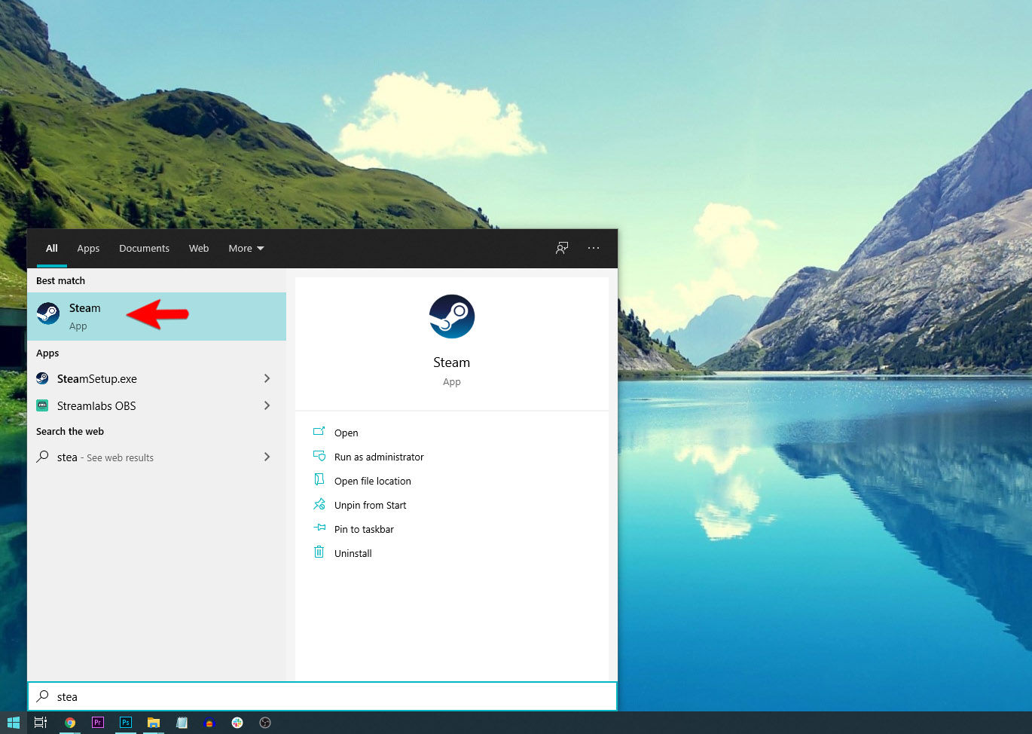Click the Windows Start button
The width and height of the screenshot is (1032, 734).
[13, 723]
